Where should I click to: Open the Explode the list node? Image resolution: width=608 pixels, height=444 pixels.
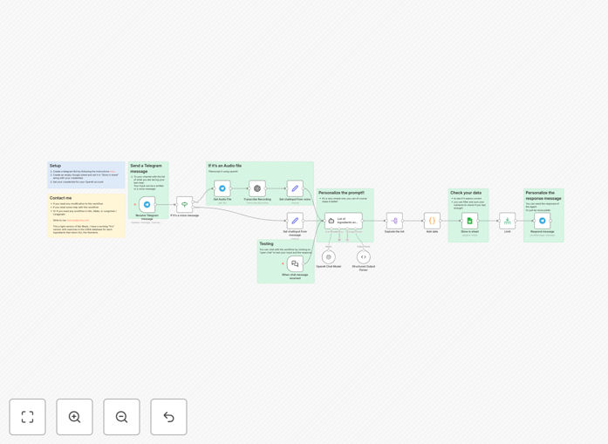(x=394, y=221)
